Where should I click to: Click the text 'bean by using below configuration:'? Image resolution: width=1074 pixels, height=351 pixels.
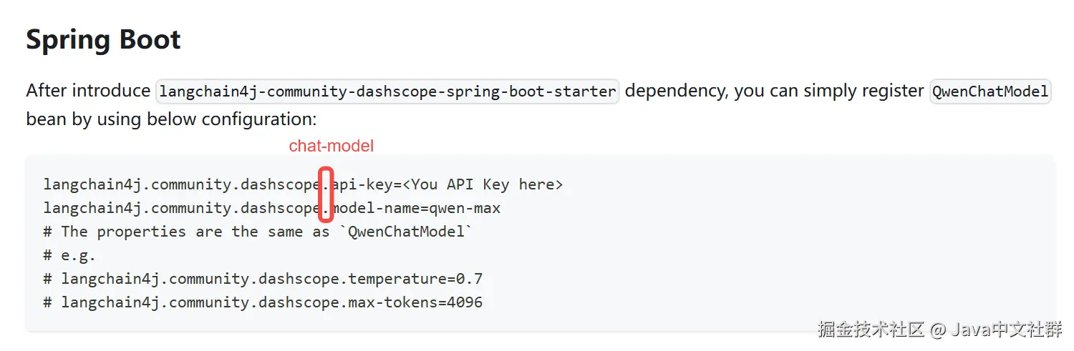(x=171, y=118)
